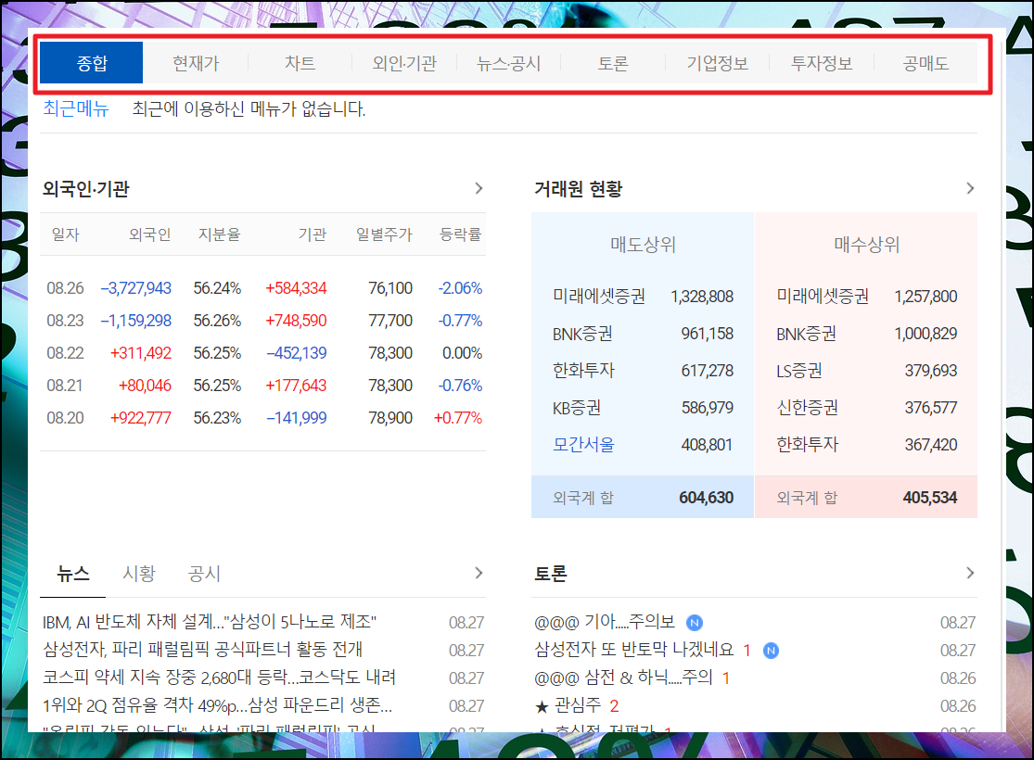Image resolution: width=1034 pixels, height=760 pixels.
Task: Click change rate -2.06%
Action: click(460, 288)
